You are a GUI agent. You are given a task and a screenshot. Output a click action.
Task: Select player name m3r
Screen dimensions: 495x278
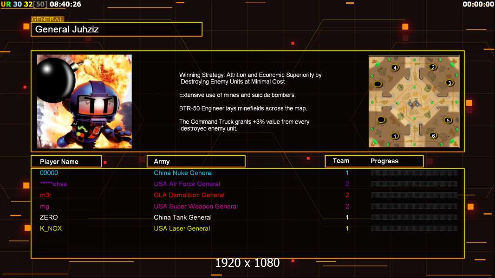tap(46, 195)
